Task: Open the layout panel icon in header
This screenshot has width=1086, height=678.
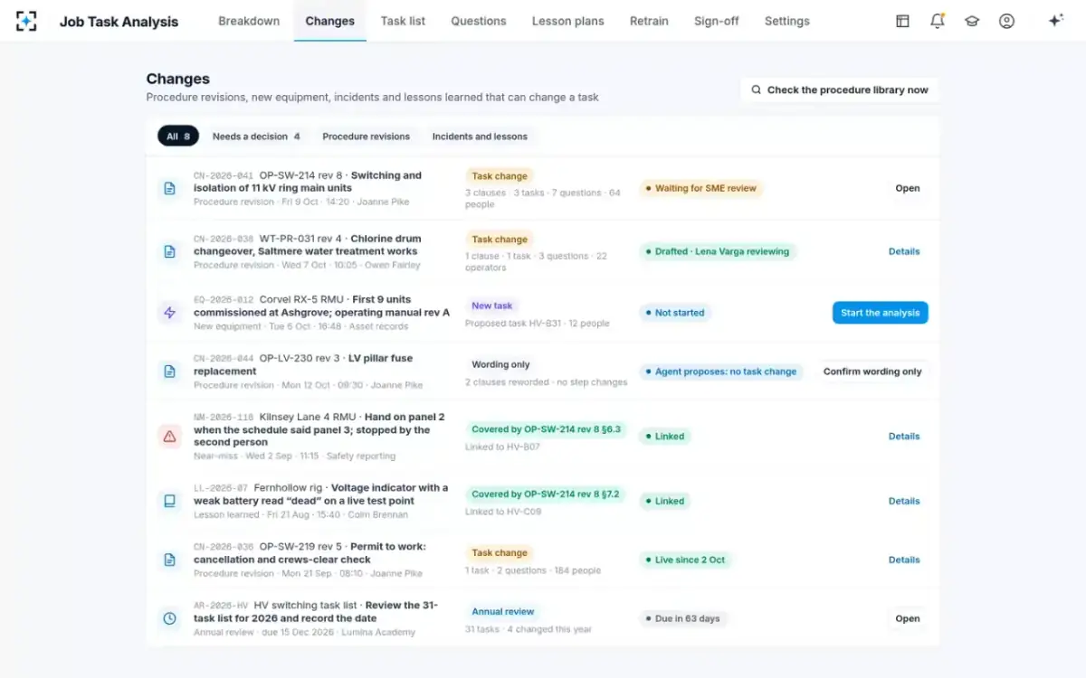Action: click(902, 21)
